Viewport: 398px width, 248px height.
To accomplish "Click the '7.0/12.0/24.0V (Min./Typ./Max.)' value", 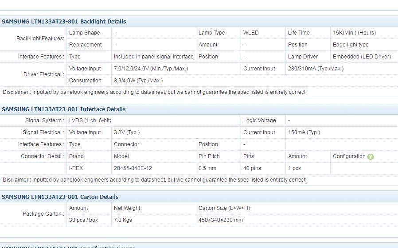I will click(151, 69).
